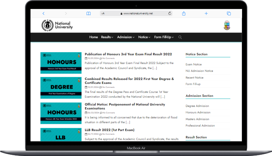Open NU Admission Notice link
This screenshot has width=272, height=156.
pos(199,71)
